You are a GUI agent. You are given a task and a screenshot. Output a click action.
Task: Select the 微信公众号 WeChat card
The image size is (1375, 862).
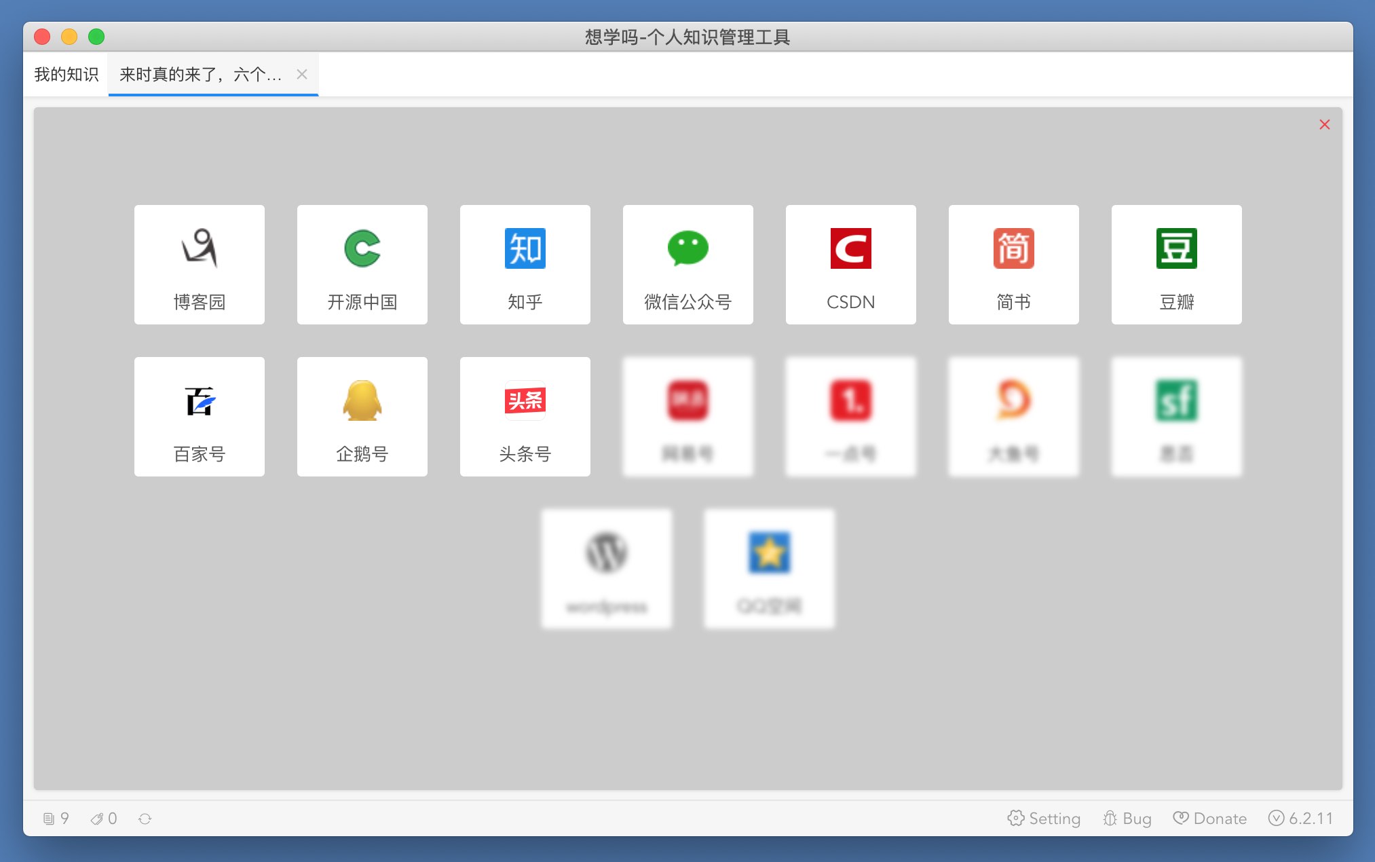(687, 265)
